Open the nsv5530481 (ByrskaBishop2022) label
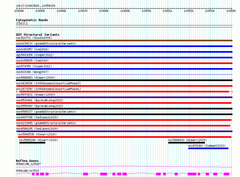 click(x=40, y=100)
